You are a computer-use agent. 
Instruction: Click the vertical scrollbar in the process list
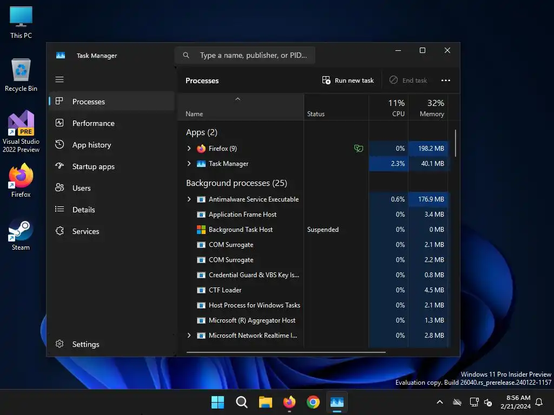(456, 143)
